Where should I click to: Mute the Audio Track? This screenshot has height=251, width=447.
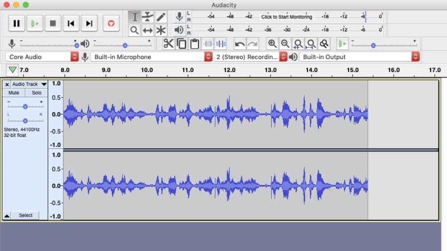point(14,93)
